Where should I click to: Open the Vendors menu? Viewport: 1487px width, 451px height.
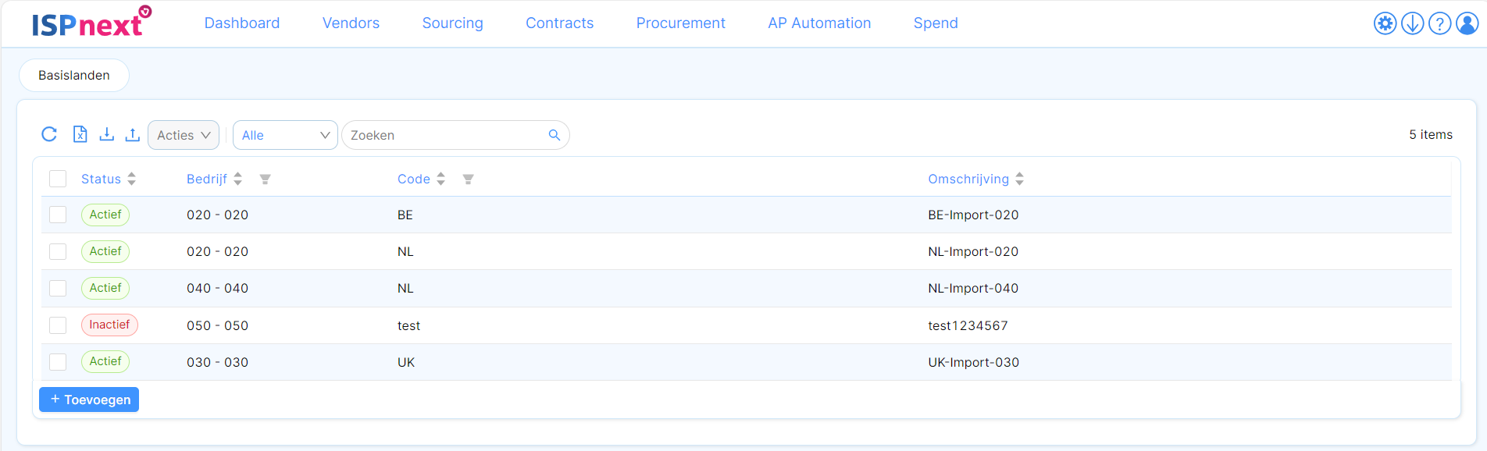[x=351, y=23]
